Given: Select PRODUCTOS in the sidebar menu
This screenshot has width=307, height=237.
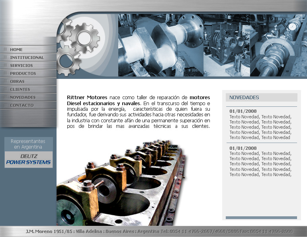Looking at the screenshot, I should [28, 73].
